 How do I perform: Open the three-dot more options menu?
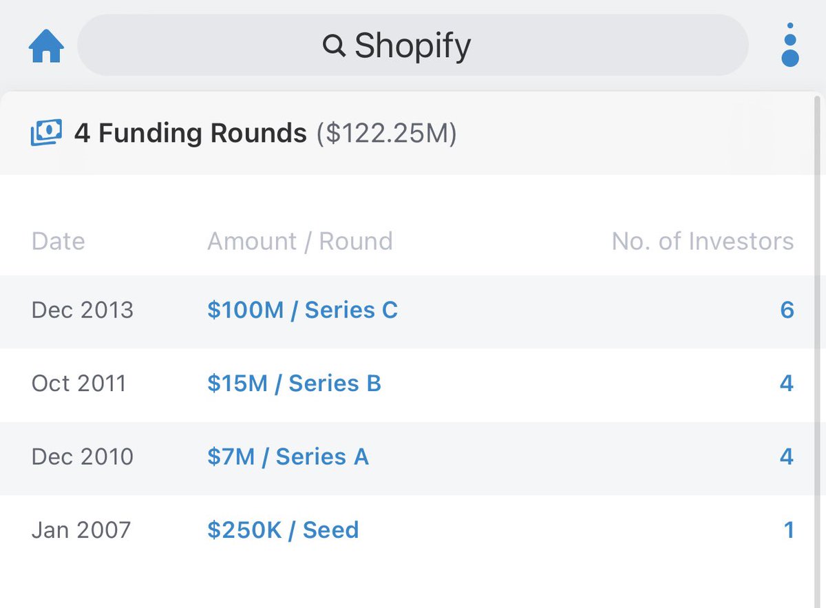tap(790, 47)
